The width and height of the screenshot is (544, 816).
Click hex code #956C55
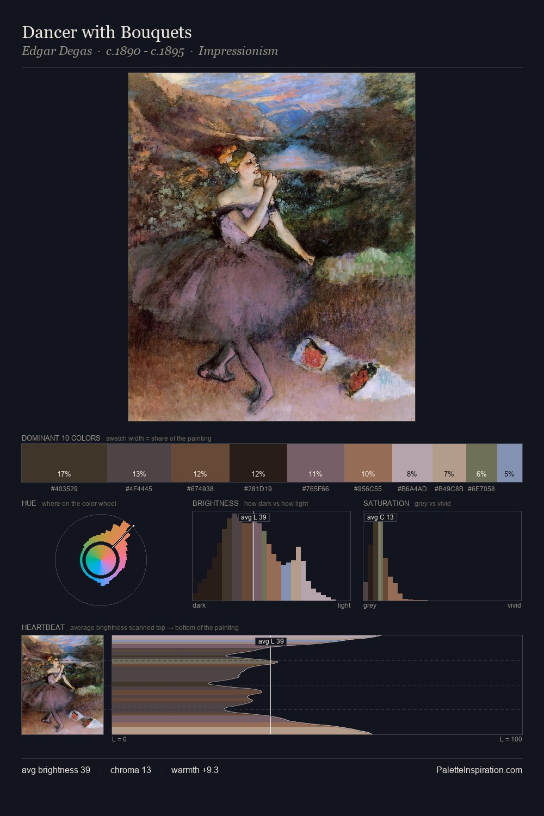point(368,489)
